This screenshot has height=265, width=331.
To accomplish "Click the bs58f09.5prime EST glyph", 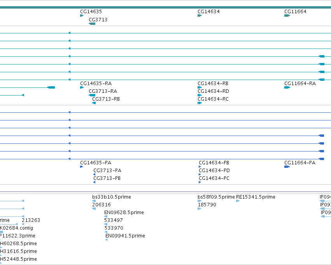I will point(200,201).
